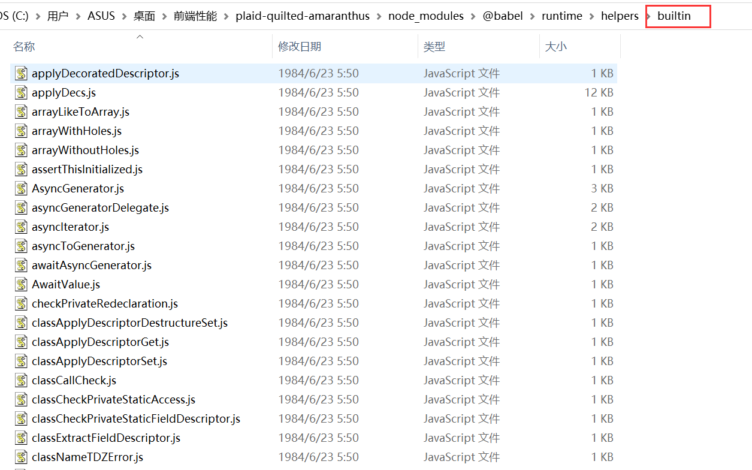752x470 pixels.
Task: Click the checkPrivateRedeclaration.js file icon
Action: pyautogui.click(x=22, y=303)
